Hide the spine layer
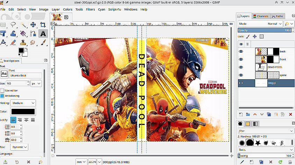295x165 pixels. tap(241, 75)
